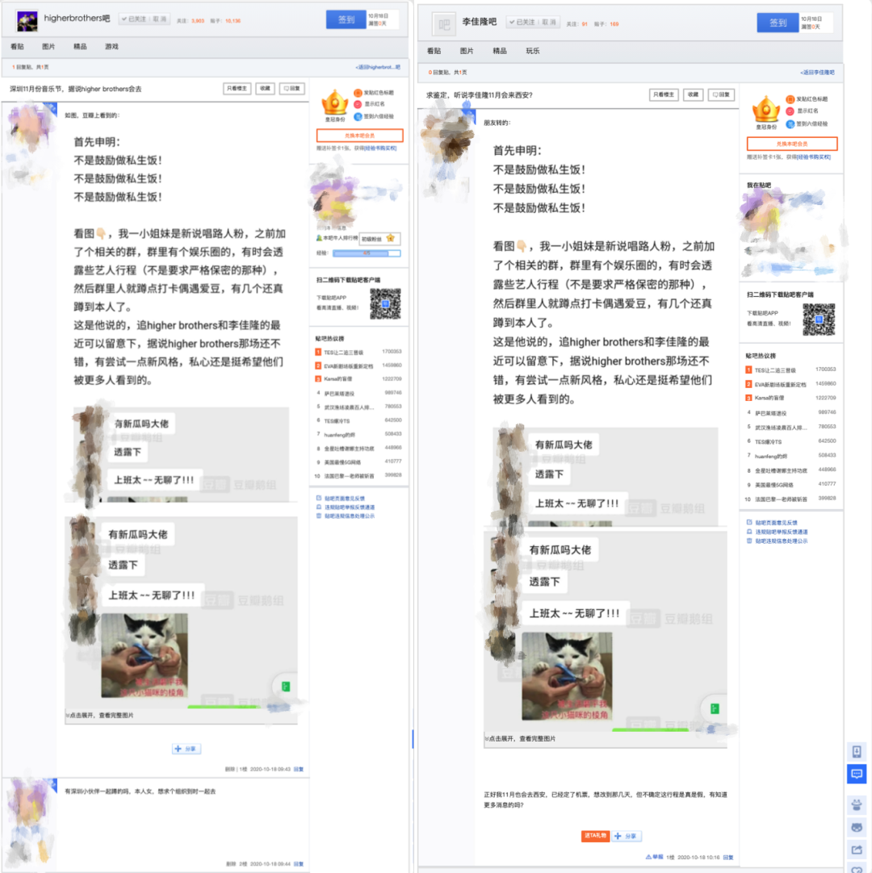872x873 pixels.
Task: Open 分享 share options under 李佳隆吧 post
Action: point(627,836)
